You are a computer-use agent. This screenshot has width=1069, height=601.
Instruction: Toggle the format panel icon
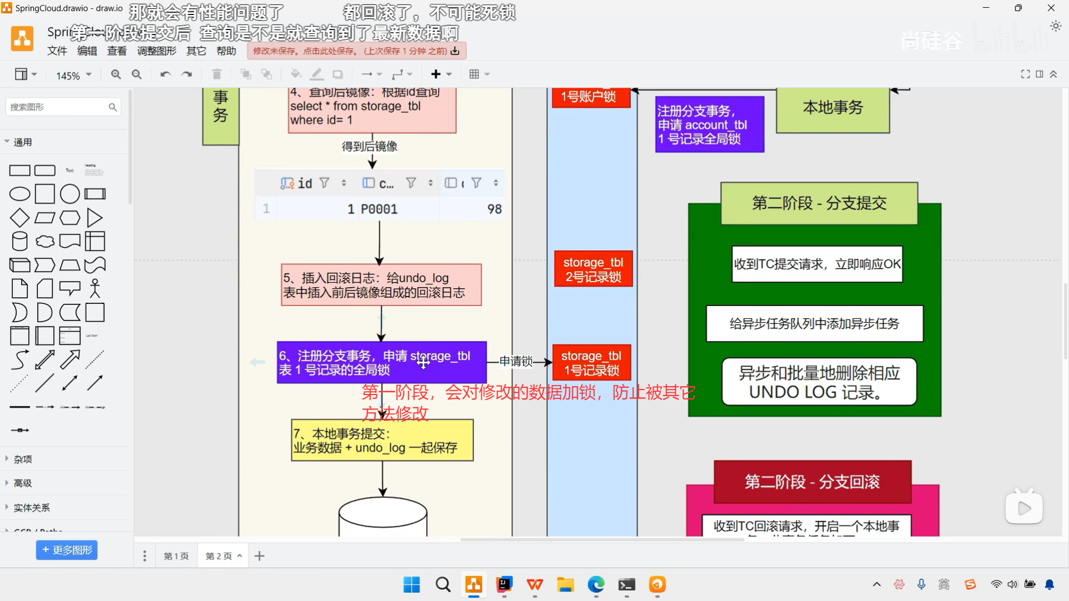(x=1039, y=74)
